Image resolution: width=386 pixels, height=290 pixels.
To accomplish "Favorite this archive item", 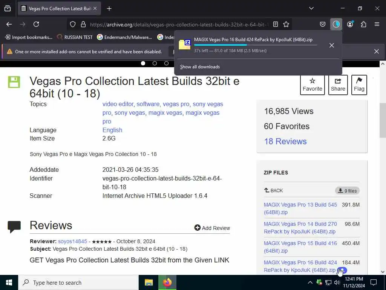I will 312,85.
